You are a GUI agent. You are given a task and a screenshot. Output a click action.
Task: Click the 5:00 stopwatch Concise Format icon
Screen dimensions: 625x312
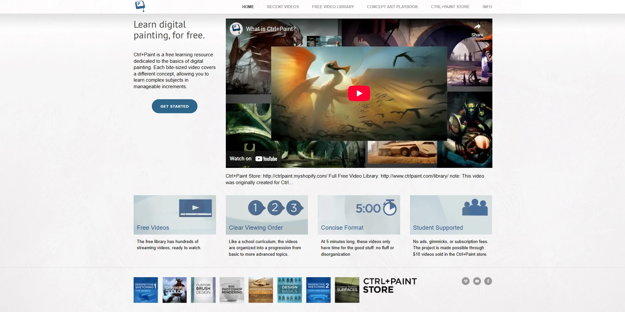[x=376, y=207]
